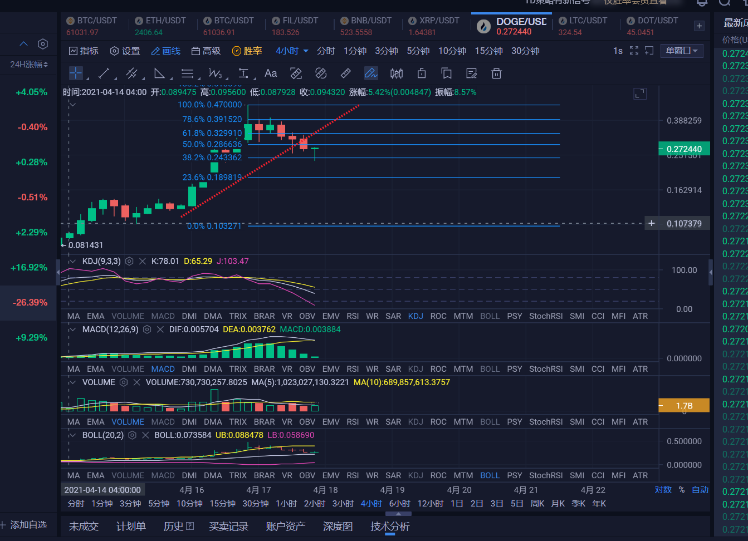Screen dimensions: 748x541
Task: Click the 胜率 win rate button
Action: (247, 51)
